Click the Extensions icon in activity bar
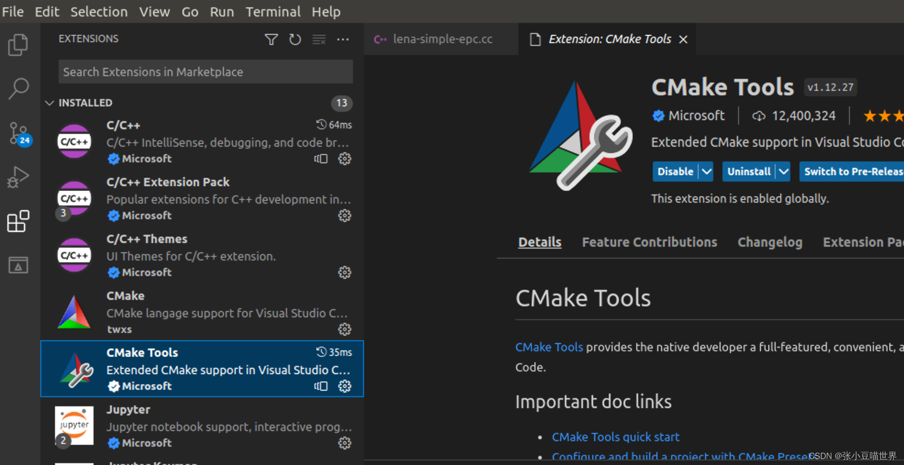Image resolution: width=904 pixels, height=465 pixels. click(18, 221)
